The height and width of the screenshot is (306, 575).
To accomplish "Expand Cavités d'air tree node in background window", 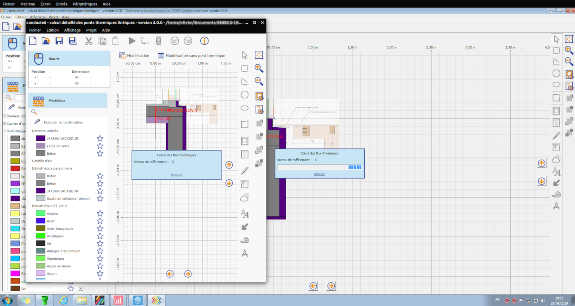I will coord(4,123).
